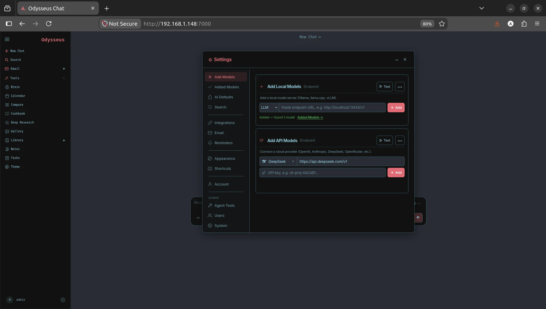Go back in browser history
Screen dimensions: 546x309
(x=22, y=24)
